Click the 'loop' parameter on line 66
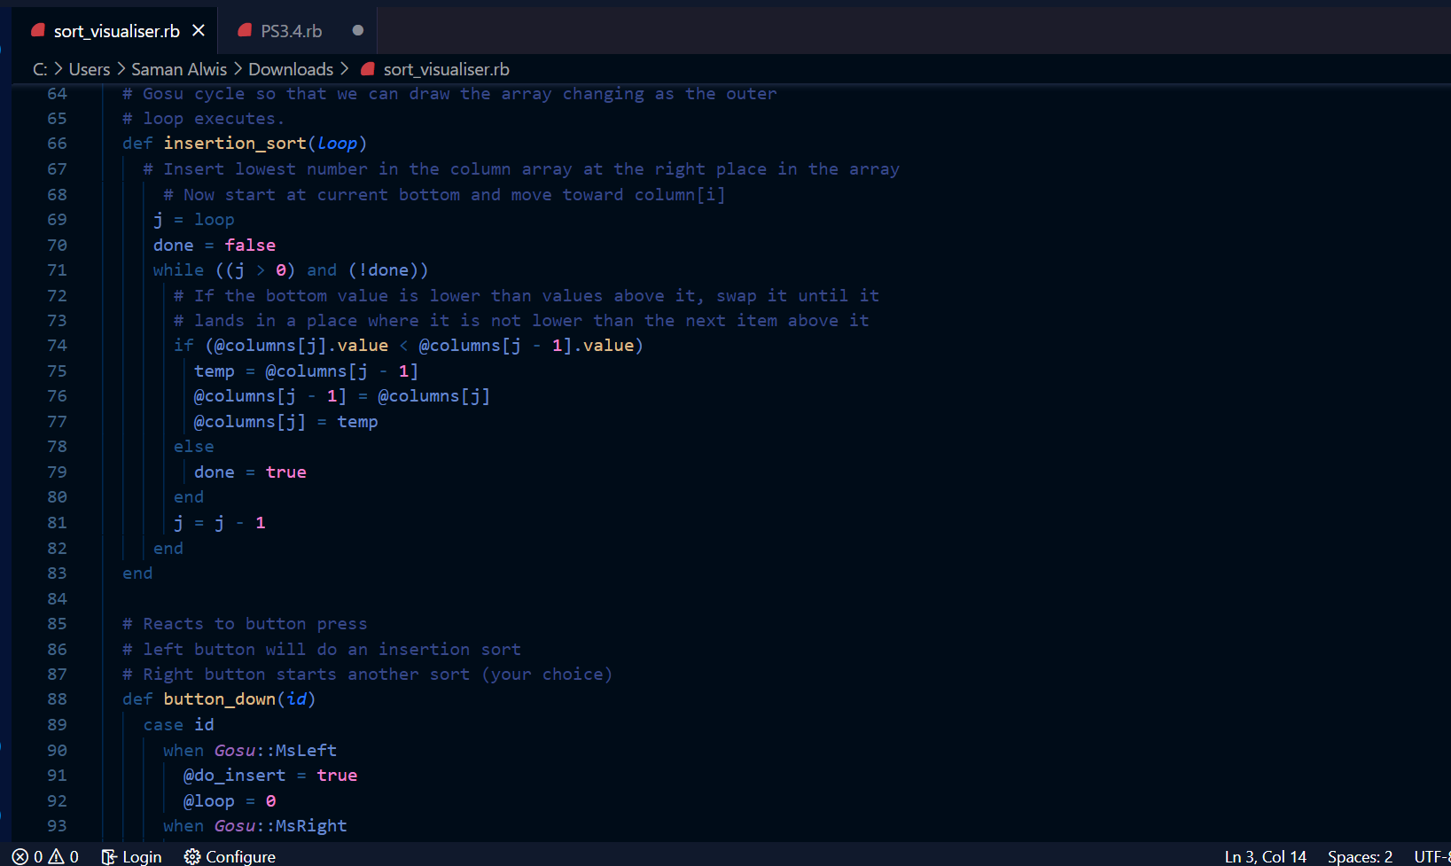 point(337,144)
